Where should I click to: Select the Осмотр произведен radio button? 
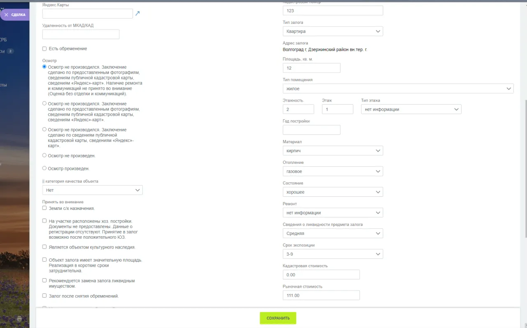click(x=44, y=168)
